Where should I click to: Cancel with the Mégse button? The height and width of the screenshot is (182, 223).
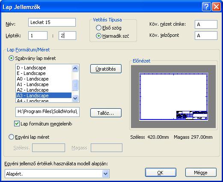201,173
